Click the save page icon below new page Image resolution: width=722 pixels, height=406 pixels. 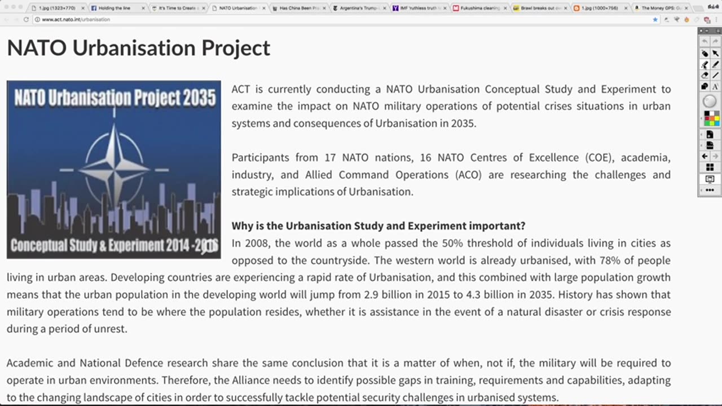pyautogui.click(x=710, y=145)
